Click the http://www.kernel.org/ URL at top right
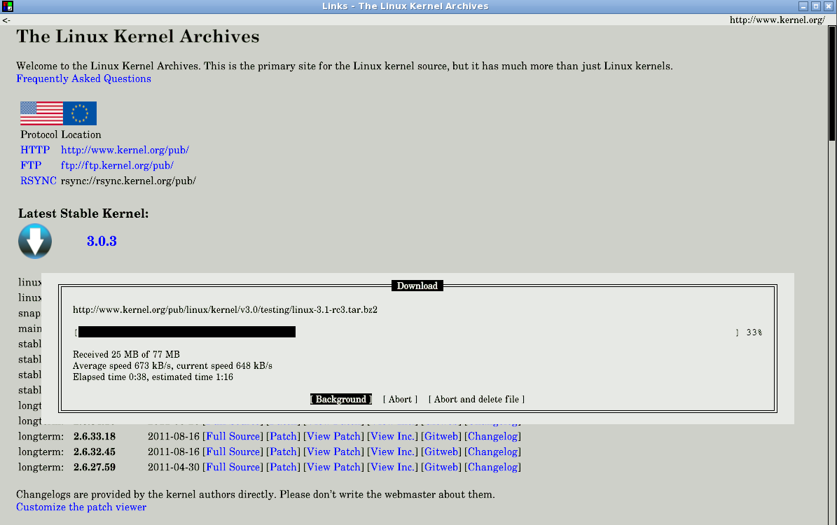 pyautogui.click(x=777, y=20)
